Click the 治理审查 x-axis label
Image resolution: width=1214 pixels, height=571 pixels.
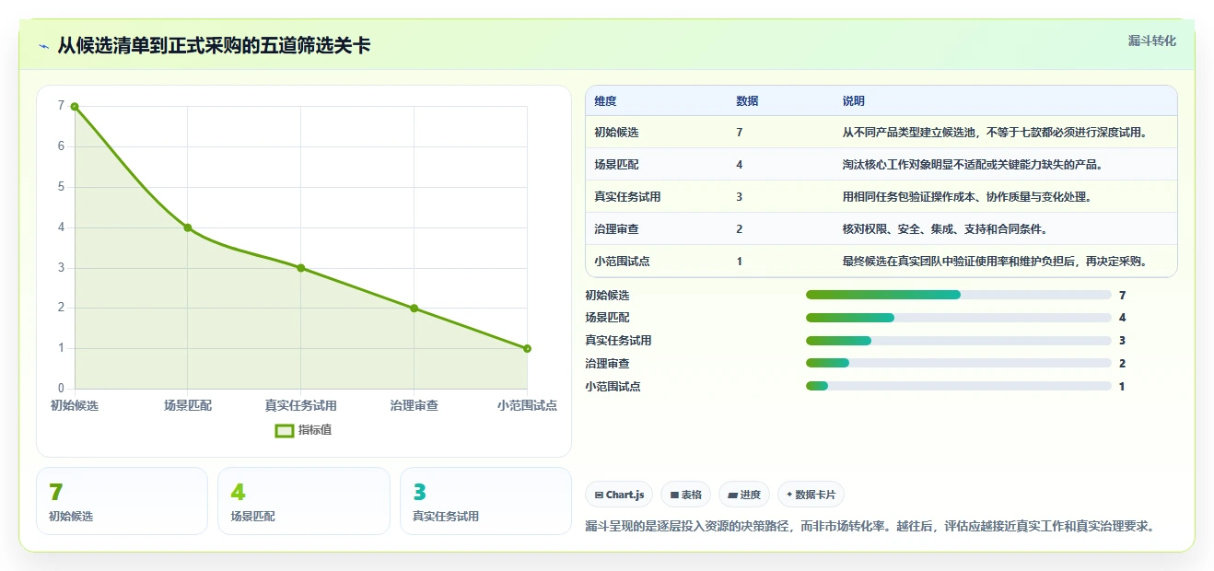(414, 405)
